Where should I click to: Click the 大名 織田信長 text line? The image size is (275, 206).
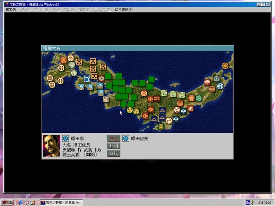(x=76, y=145)
